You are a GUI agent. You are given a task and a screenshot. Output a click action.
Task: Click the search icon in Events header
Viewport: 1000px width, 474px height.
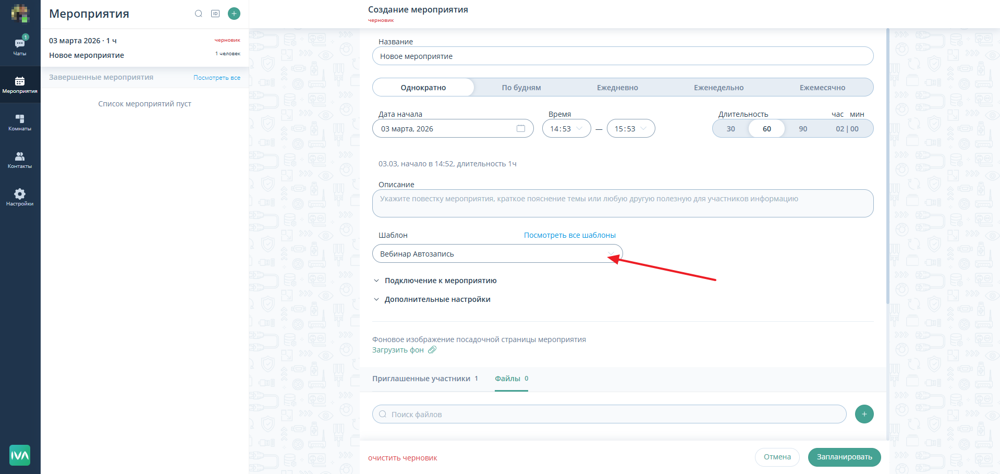(199, 14)
